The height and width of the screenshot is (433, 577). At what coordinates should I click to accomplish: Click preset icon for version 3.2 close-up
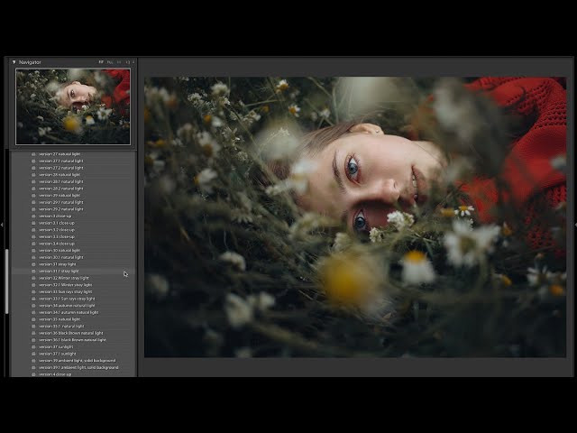33,230
